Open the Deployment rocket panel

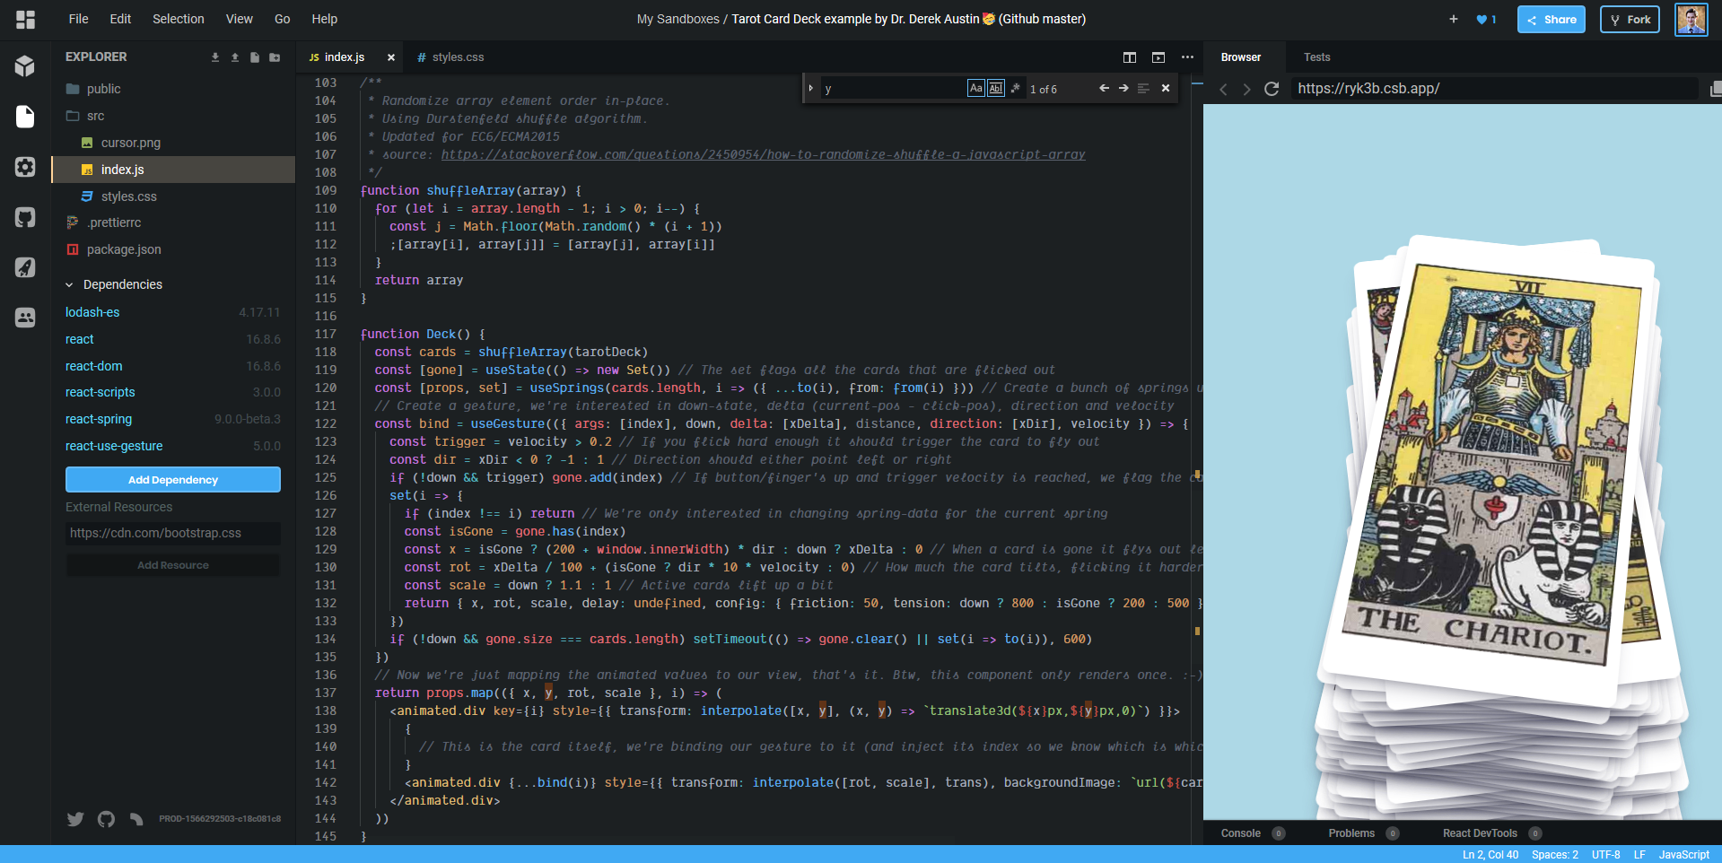point(25,267)
